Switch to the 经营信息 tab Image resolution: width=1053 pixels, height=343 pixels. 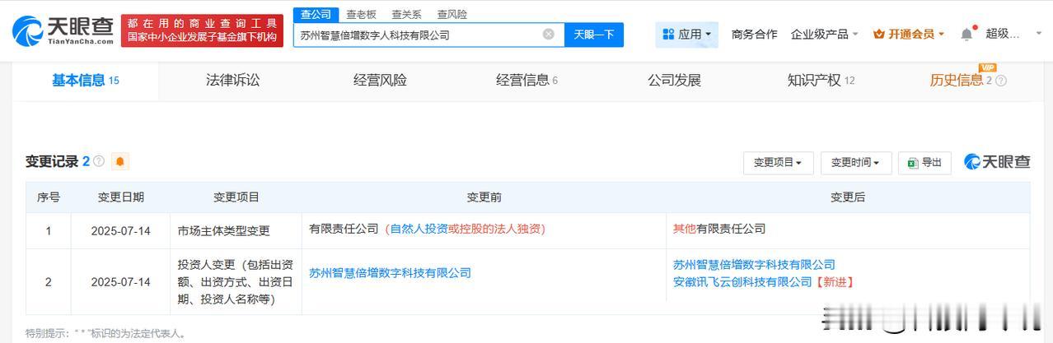pyautogui.click(x=526, y=81)
